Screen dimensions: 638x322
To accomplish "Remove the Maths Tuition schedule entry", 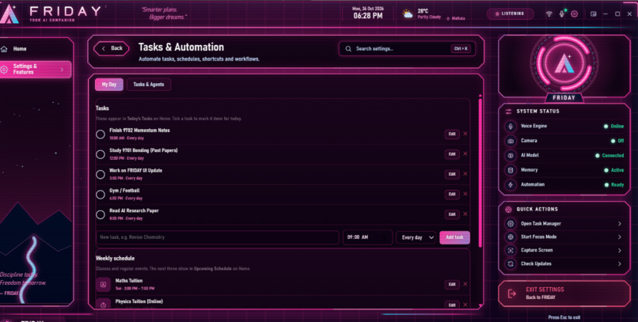I will (x=465, y=284).
